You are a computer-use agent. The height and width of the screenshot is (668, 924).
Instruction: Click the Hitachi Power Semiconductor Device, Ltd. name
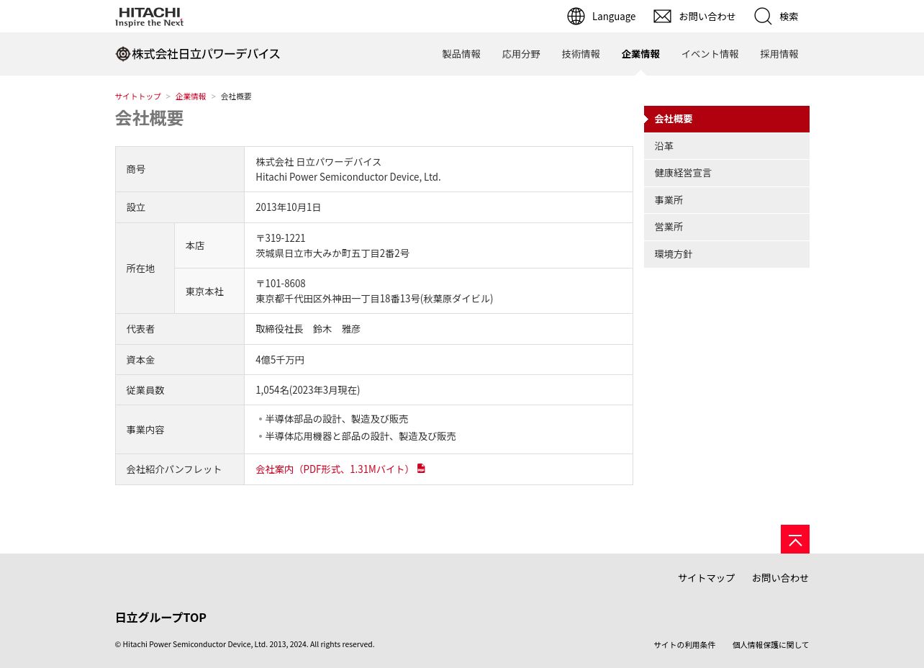coord(348,177)
